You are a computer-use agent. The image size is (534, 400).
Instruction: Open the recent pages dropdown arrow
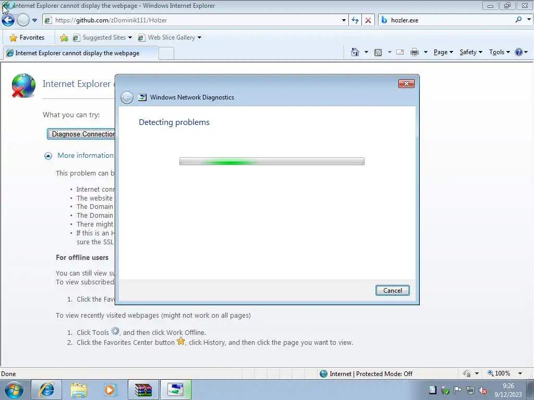tap(34, 20)
